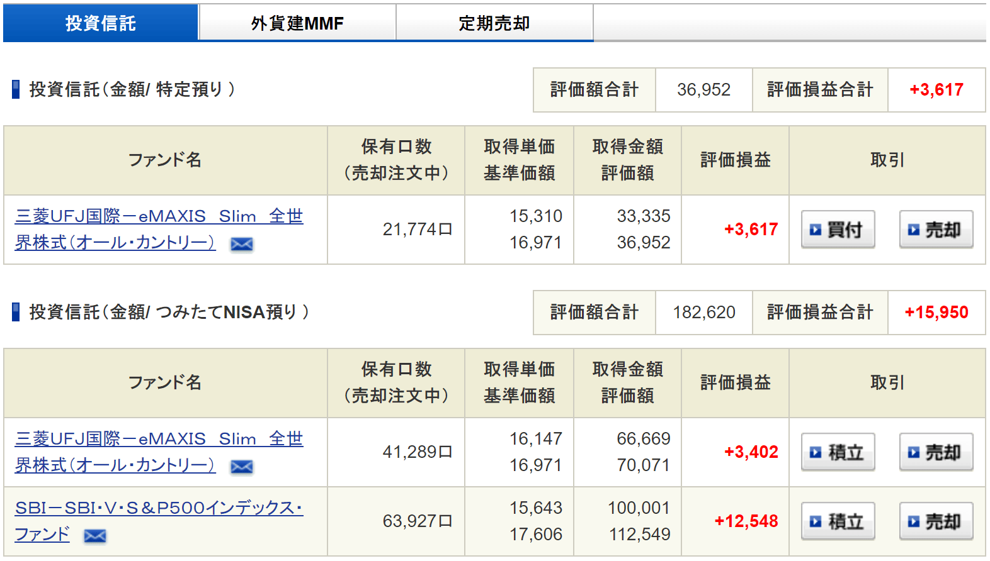Click 積立 for the つみたてNISA eMAXIS Slim fund
Image resolution: width=990 pixels, height=561 pixels.
(x=838, y=452)
